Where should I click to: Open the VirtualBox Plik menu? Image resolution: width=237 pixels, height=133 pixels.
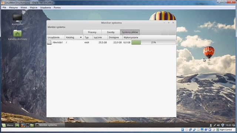[x=4, y=7]
